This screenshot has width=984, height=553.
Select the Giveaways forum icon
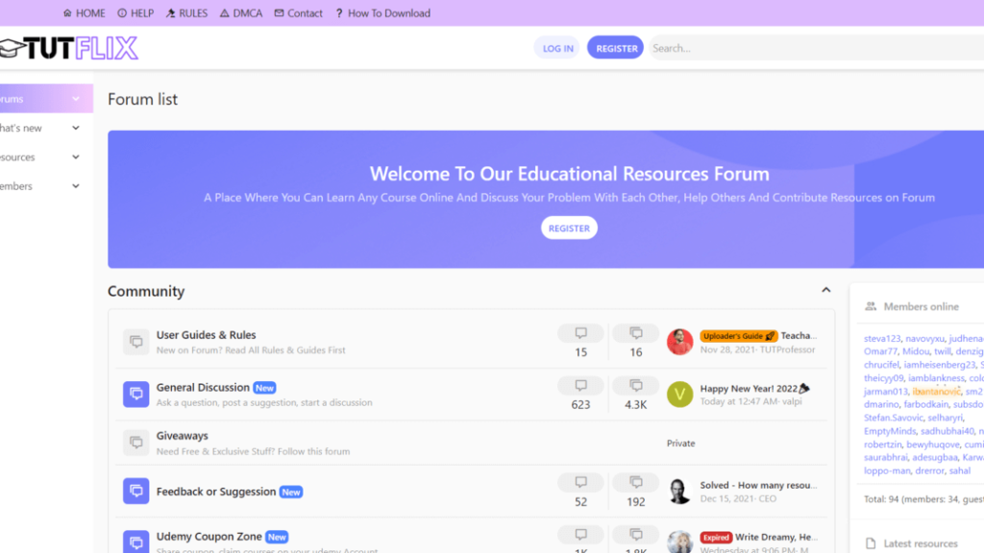click(x=135, y=443)
